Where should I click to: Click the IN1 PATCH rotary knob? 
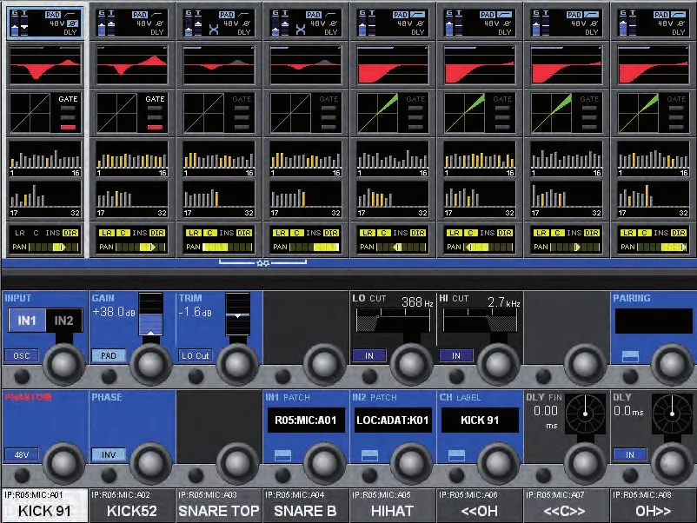tap(324, 463)
